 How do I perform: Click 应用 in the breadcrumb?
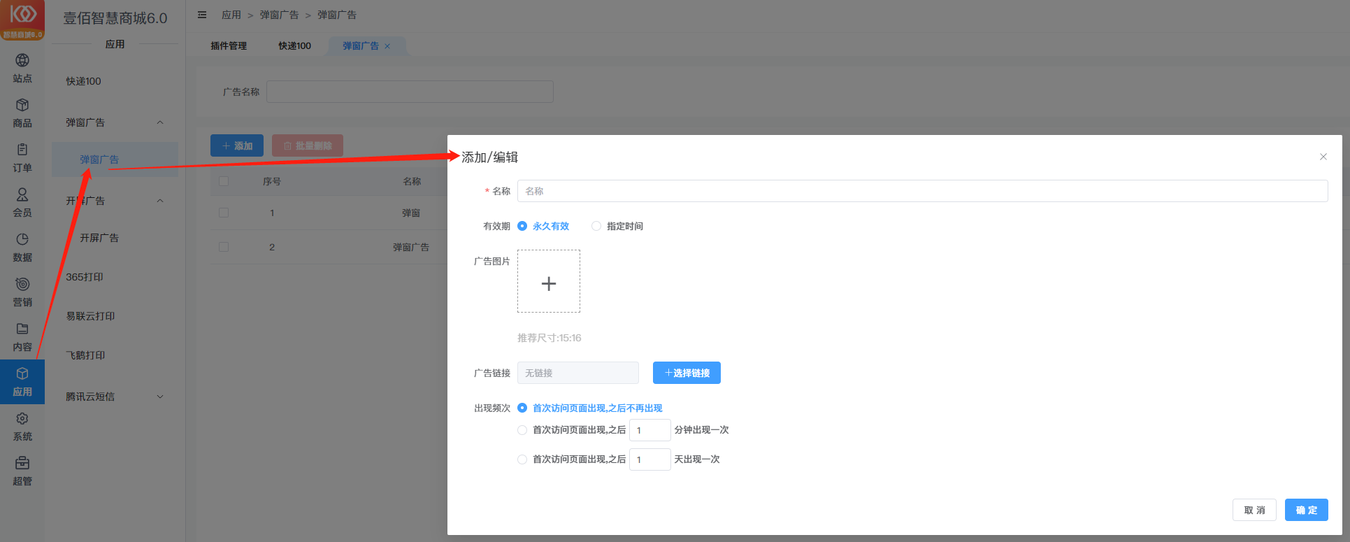point(231,15)
